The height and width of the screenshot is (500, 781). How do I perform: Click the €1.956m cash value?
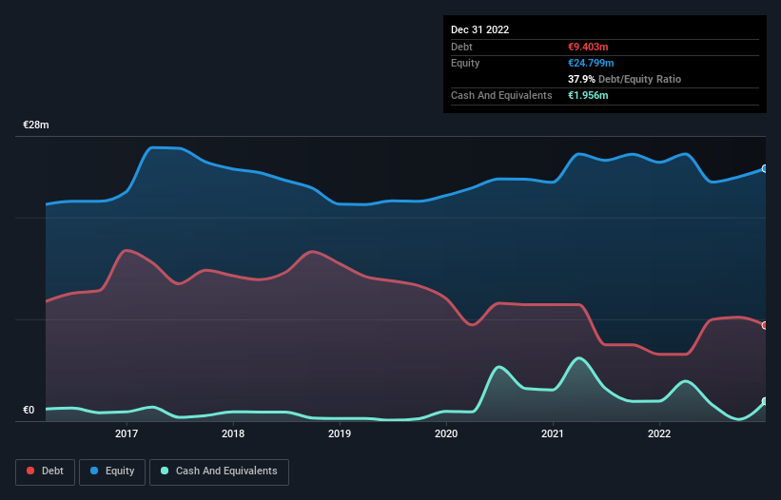[588, 95]
